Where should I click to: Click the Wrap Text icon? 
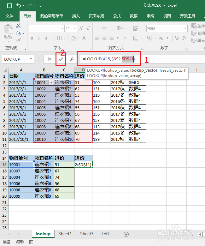pyautogui.click(x=136, y=28)
